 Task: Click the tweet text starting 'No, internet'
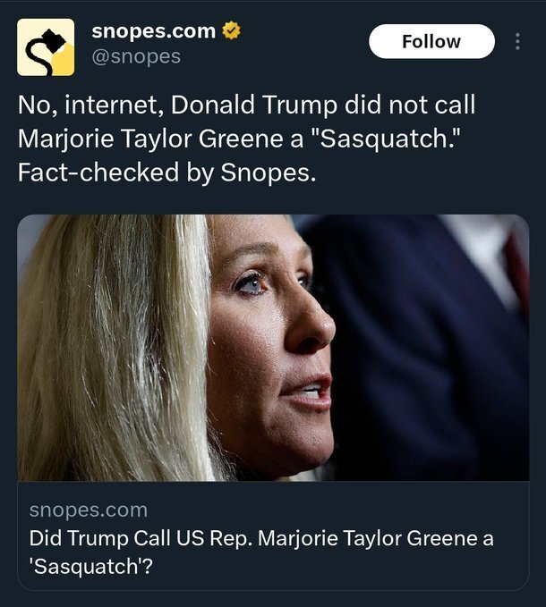point(246,105)
